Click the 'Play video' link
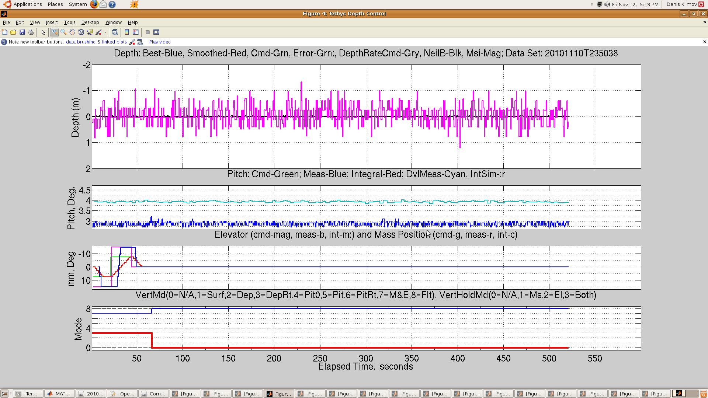The height and width of the screenshot is (398, 708). [x=160, y=42]
